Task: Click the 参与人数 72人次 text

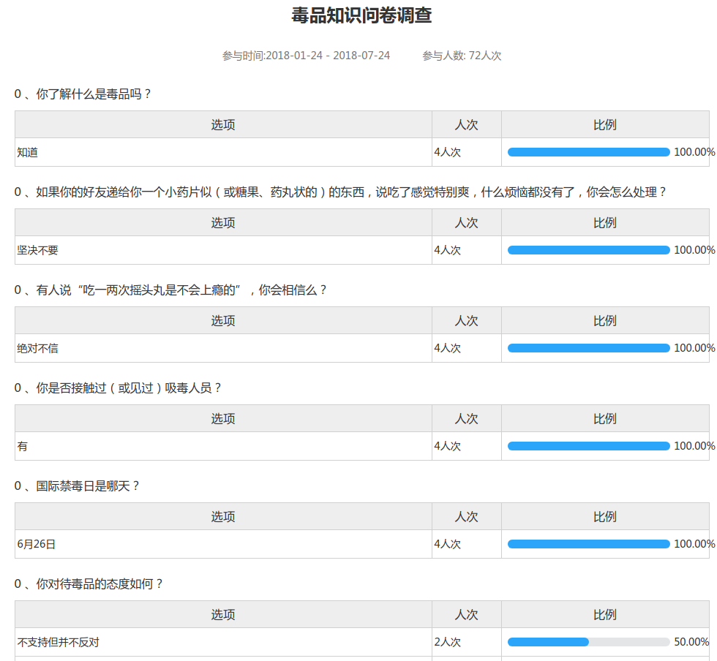Action: 461,56
